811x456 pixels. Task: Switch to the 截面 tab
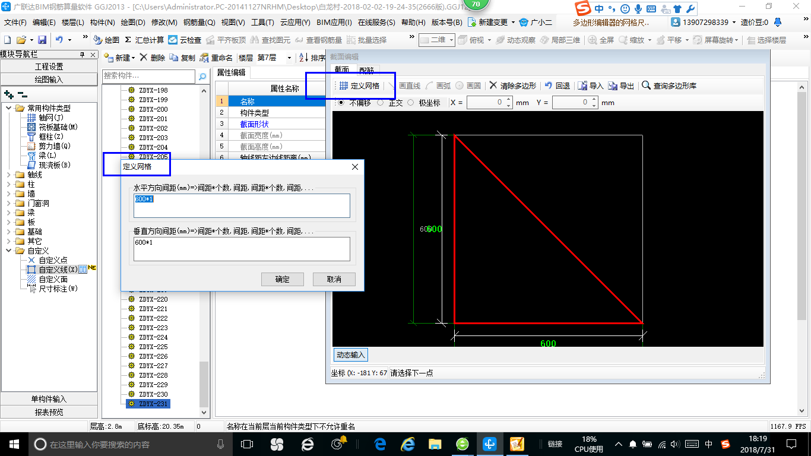pos(341,69)
